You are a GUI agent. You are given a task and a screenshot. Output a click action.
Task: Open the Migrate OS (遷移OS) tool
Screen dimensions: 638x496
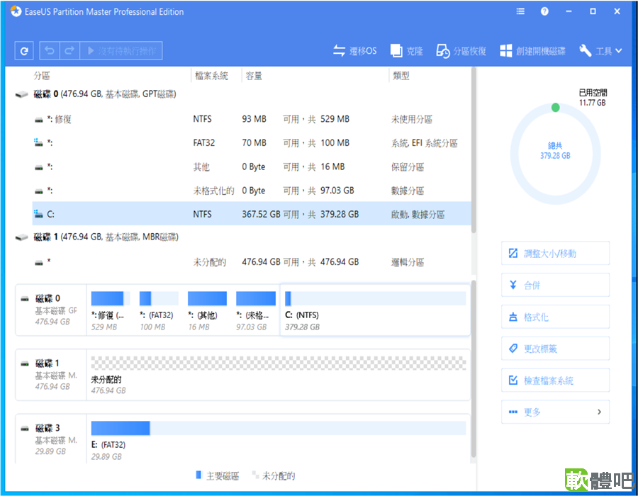[355, 51]
